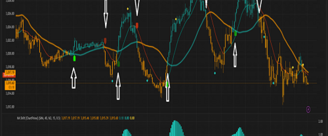
Task: Click the cyan diamond left of the rightmost up arrow
Action: pyautogui.click(x=215, y=73)
